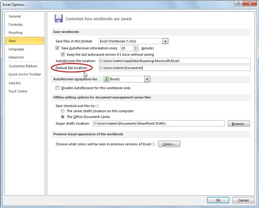The image size is (259, 208).
Task: Click the info icon beside Save checked-out files
Action: pos(98,106)
